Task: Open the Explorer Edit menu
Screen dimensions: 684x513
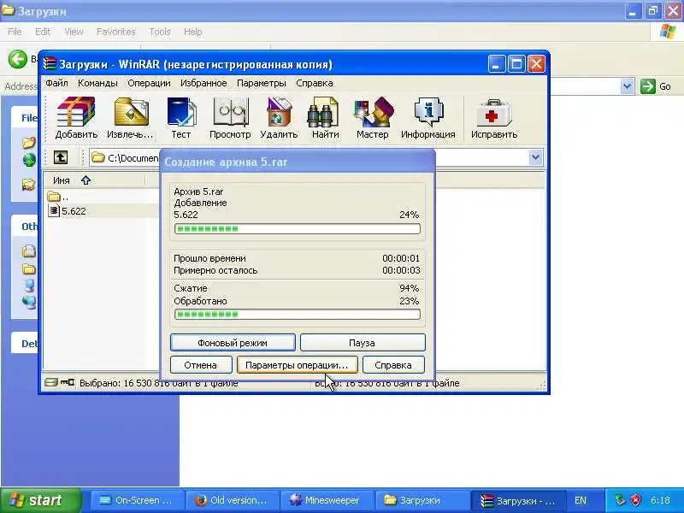Action: 43,32
